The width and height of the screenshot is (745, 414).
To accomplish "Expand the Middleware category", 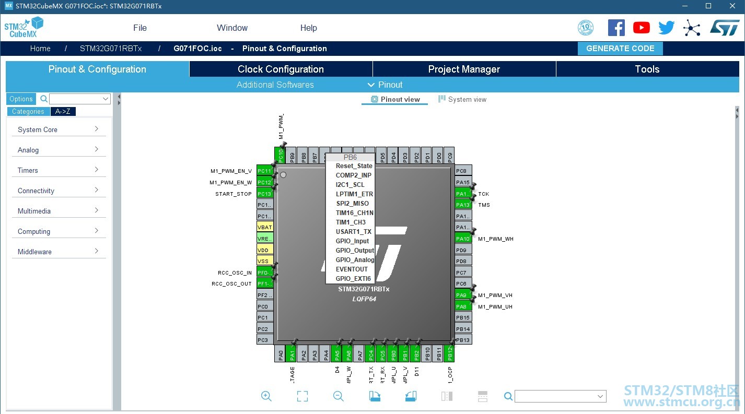I will pos(59,252).
